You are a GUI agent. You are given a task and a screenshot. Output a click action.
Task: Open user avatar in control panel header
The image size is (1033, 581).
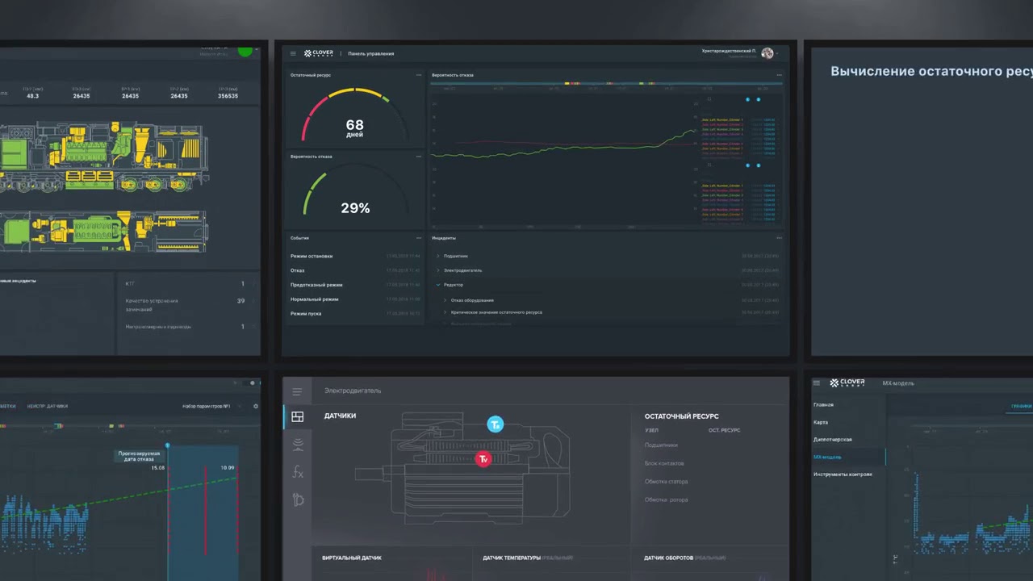pos(767,53)
